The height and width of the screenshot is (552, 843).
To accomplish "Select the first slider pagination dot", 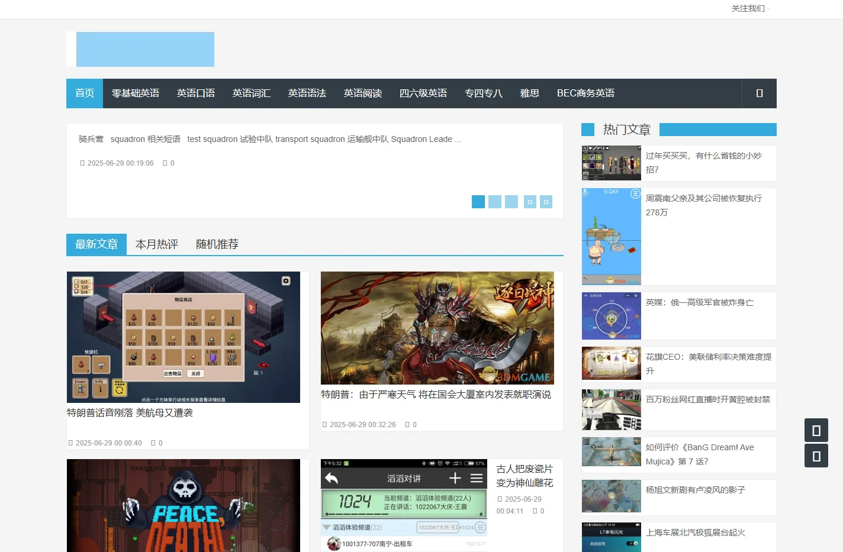I will click(x=478, y=202).
